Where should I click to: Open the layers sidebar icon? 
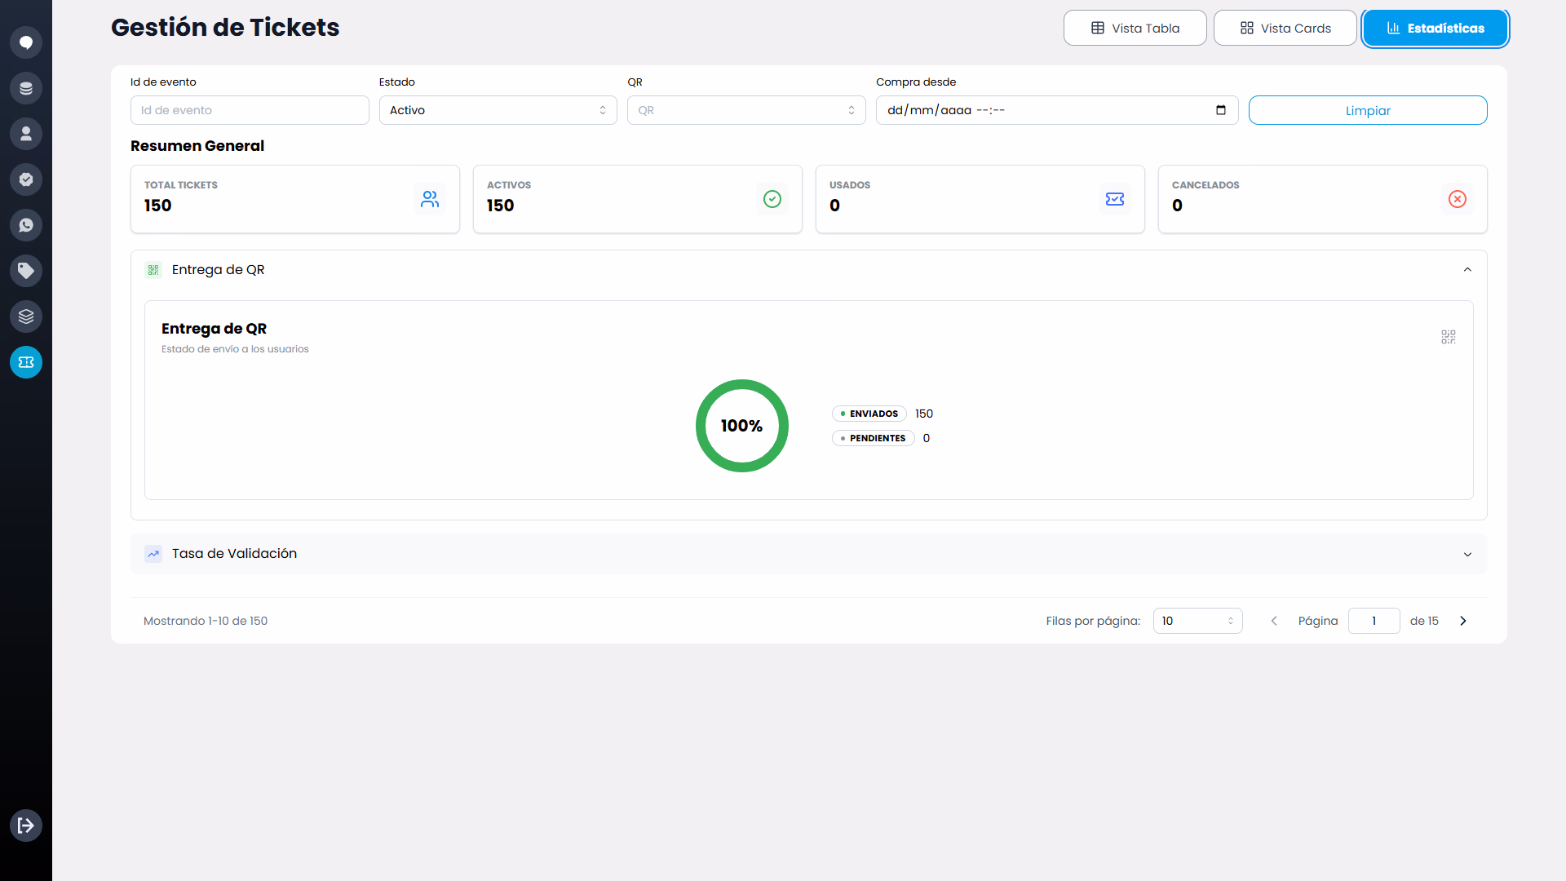point(26,317)
